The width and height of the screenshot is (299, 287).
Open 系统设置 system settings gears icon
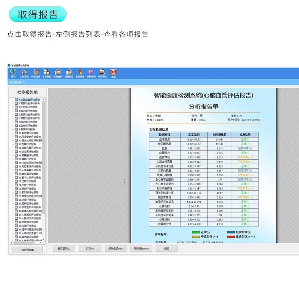(80, 73)
